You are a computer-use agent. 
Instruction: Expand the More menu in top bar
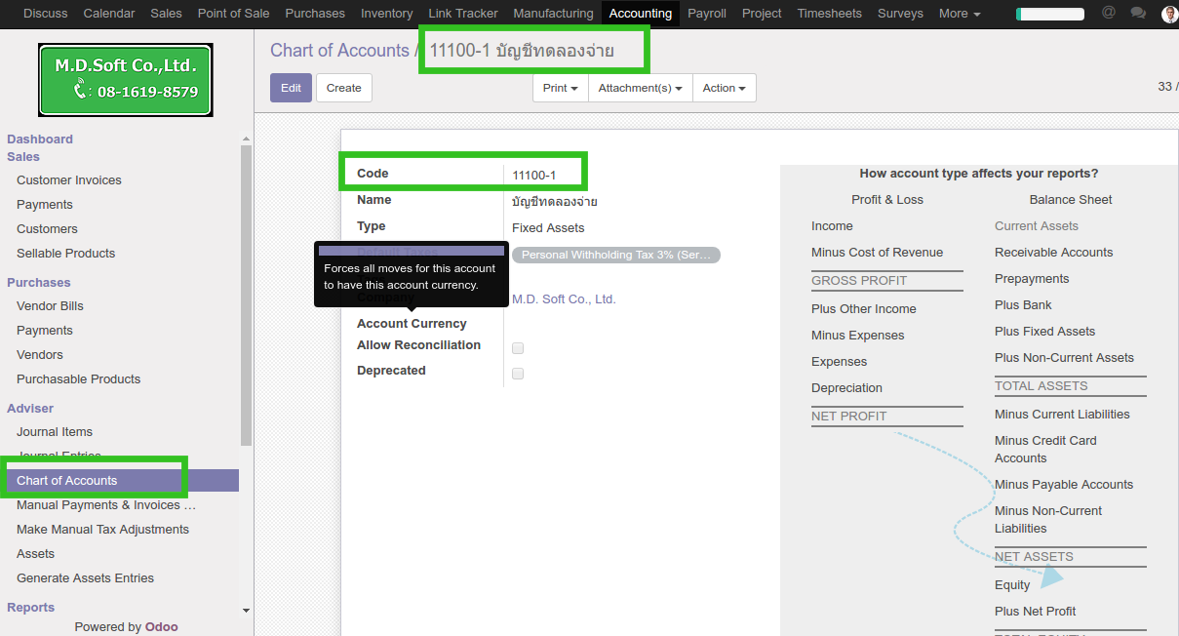tap(959, 14)
